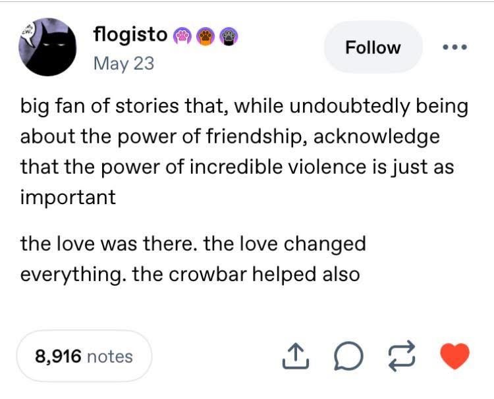Click the word "notes" in notes pill
Viewport: 494px width, 399px height.
pos(109,356)
